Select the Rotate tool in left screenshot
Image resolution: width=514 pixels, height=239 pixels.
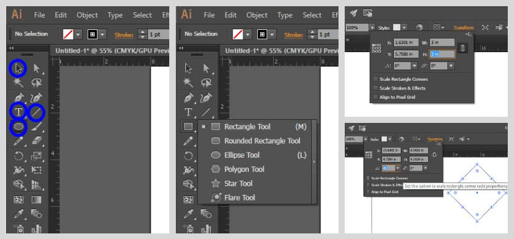coord(19,156)
